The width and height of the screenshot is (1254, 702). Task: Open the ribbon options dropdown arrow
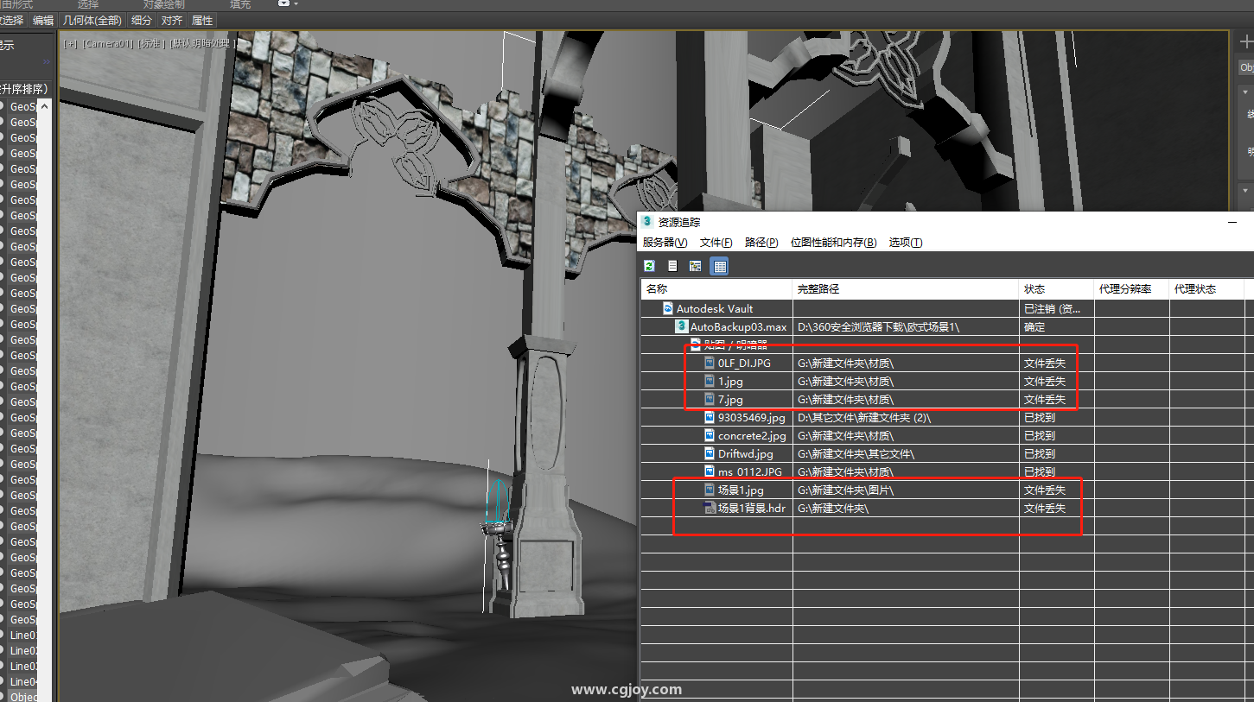[x=296, y=4]
